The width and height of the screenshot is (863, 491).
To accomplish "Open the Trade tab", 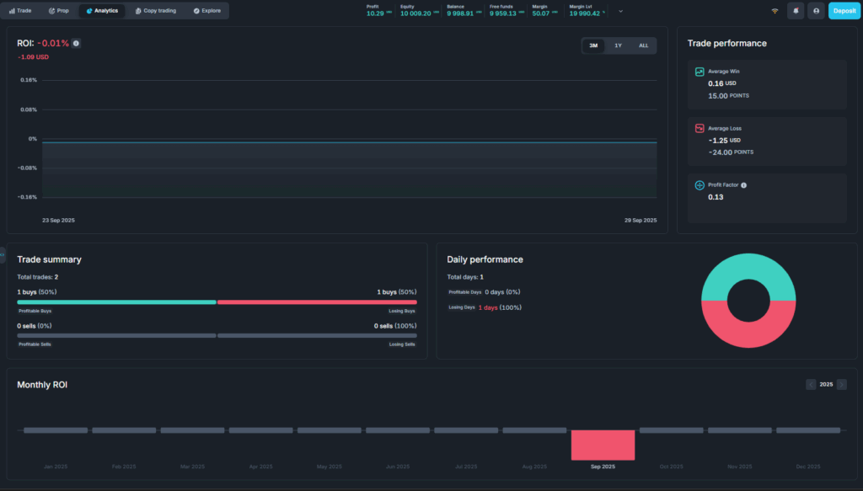I will coord(20,11).
